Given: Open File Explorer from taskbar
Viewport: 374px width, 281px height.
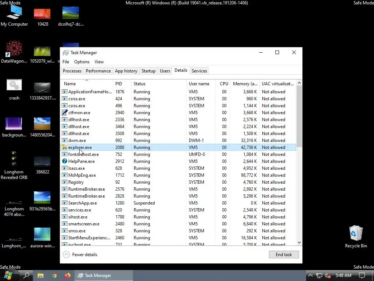Looking at the screenshot, I should [x=41, y=276].
